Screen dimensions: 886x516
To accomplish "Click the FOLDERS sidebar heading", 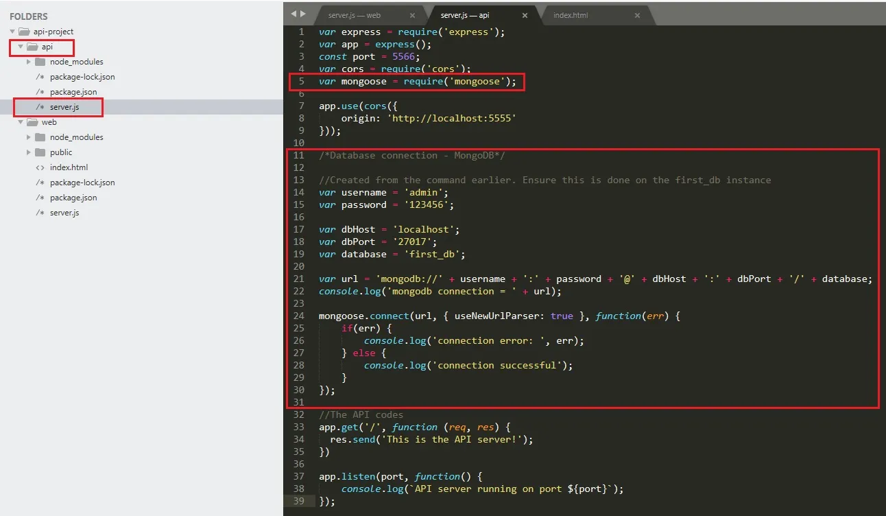I will [x=29, y=16].
